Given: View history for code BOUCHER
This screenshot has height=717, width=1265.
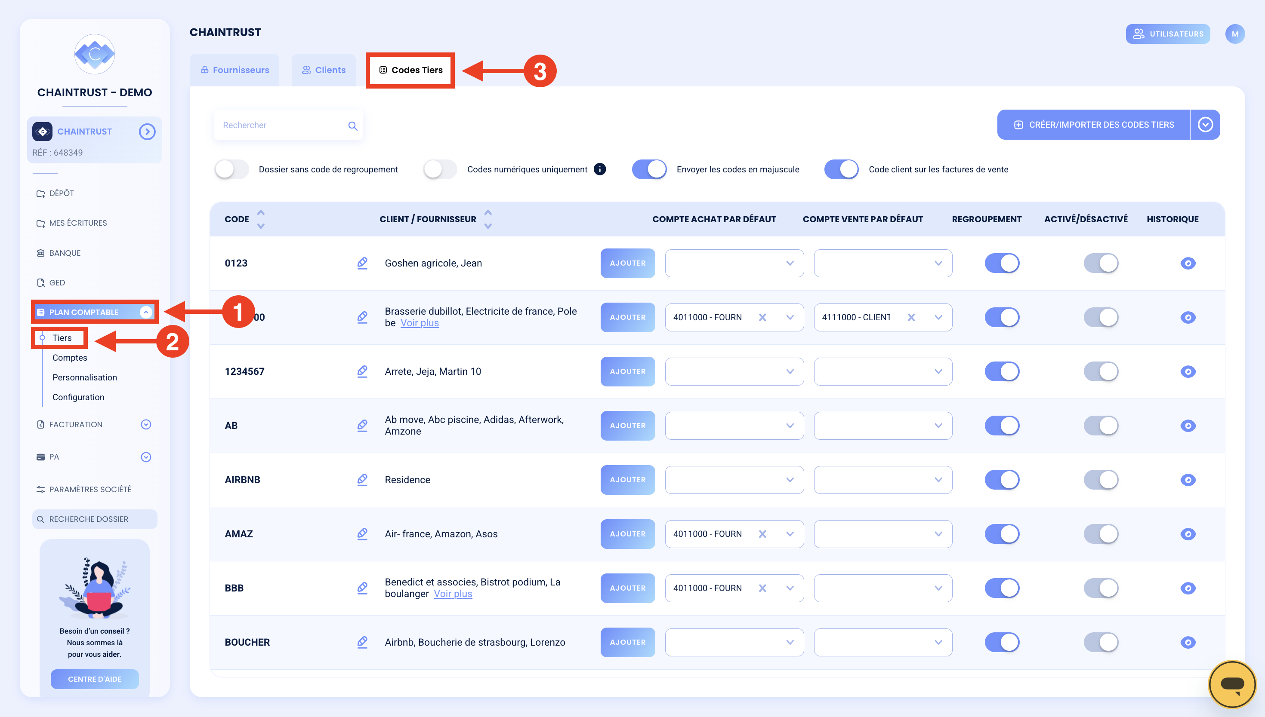Looking at the screenshot, I should [x=1188, y=642].
